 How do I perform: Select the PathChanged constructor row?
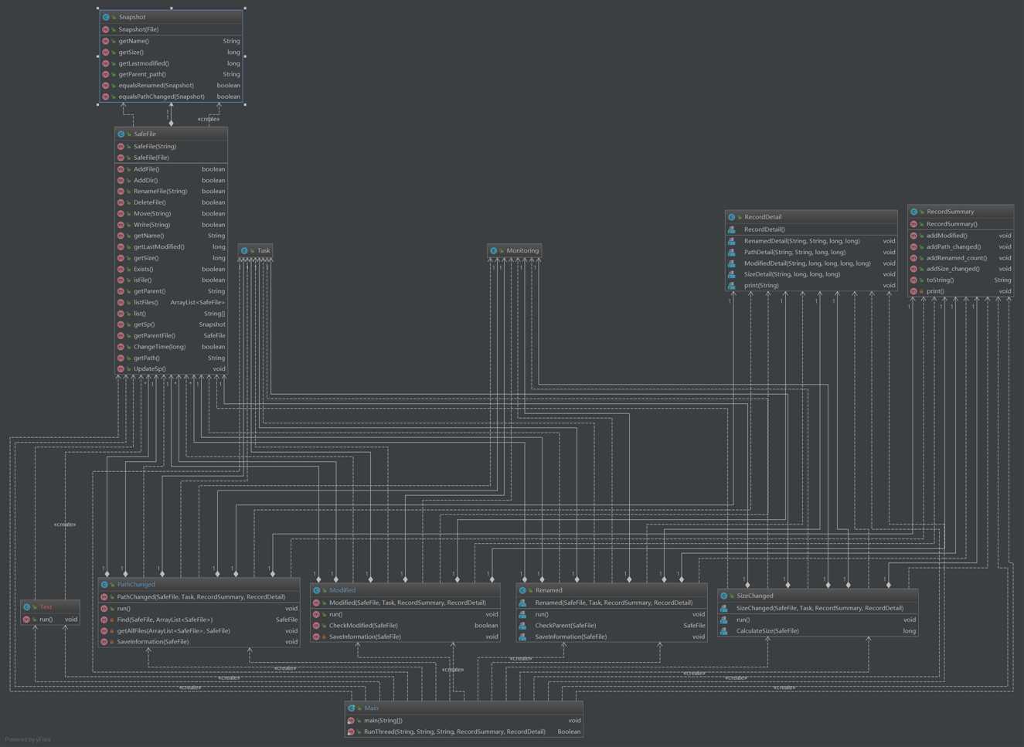(199, 597)
